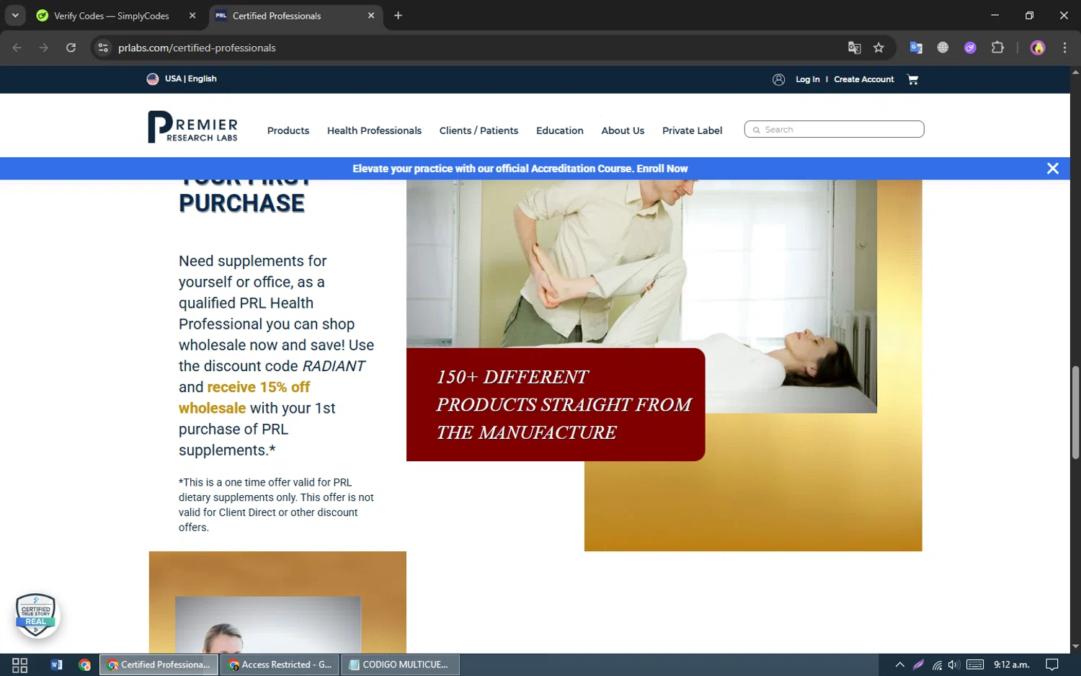1081x676 pixels.
Task: Open Google Translate extension
Action: (x=916, y=48)
